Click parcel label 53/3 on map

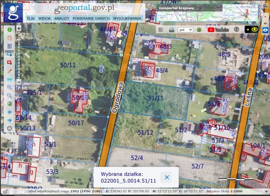[x=52, y=172]
